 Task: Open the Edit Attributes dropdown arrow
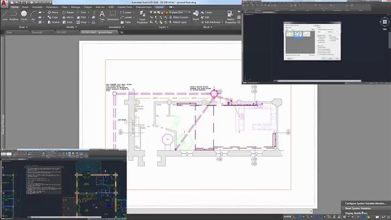[x=222, y=22]
